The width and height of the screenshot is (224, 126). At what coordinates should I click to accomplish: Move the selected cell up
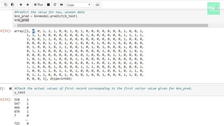pos(21,5)
